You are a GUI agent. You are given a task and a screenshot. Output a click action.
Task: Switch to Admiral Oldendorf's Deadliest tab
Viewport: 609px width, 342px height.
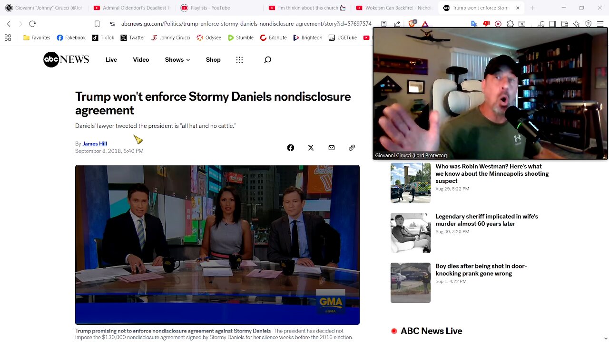(132, 8)
